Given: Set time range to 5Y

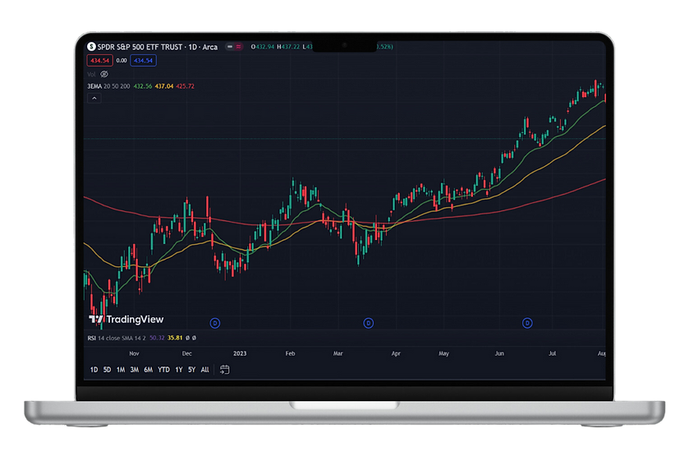Looking at the screenshot, I should coord(191,370).
